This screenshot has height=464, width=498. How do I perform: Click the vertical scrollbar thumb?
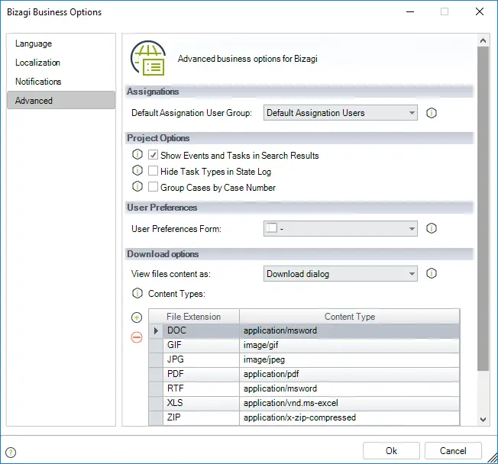(483, 208)
